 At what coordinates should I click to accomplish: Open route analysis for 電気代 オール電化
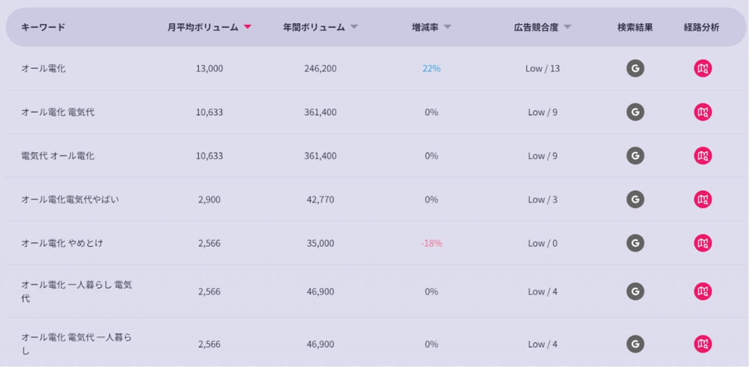point(702,156)
